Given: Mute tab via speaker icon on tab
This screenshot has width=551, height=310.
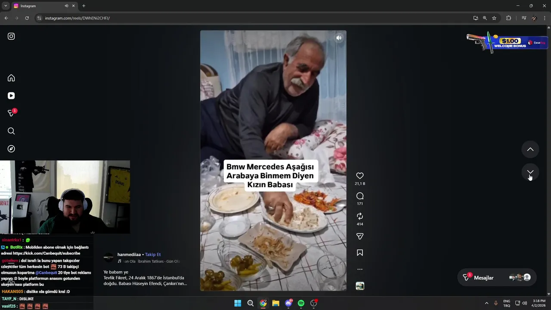Looking at the screenshot, I should tap(66, 6).
